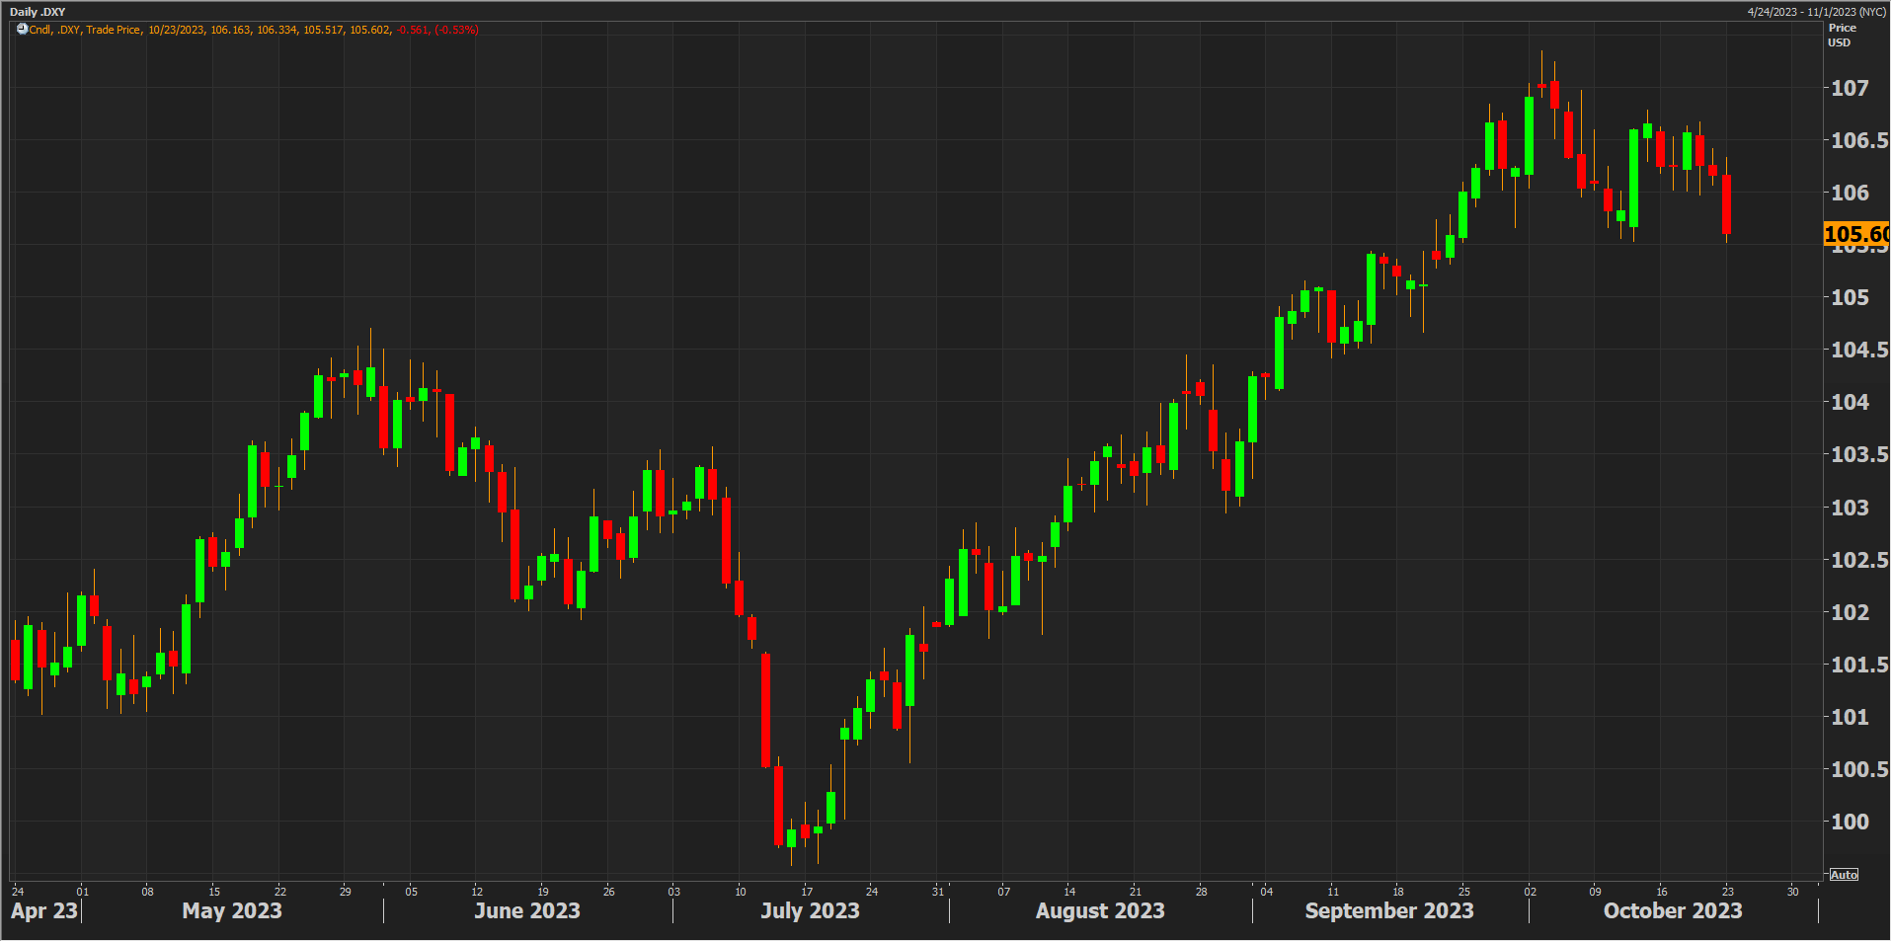Click the July 2023 month label
Image resolution: width=1892 pixels, height=942 pixels.
tap(810, 910)
